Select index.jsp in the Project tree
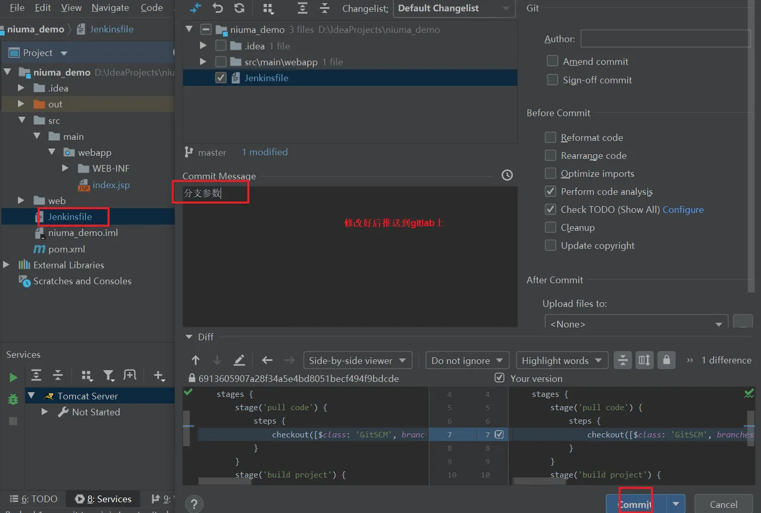The image size is (761, 513). click(x=111, y=185)
